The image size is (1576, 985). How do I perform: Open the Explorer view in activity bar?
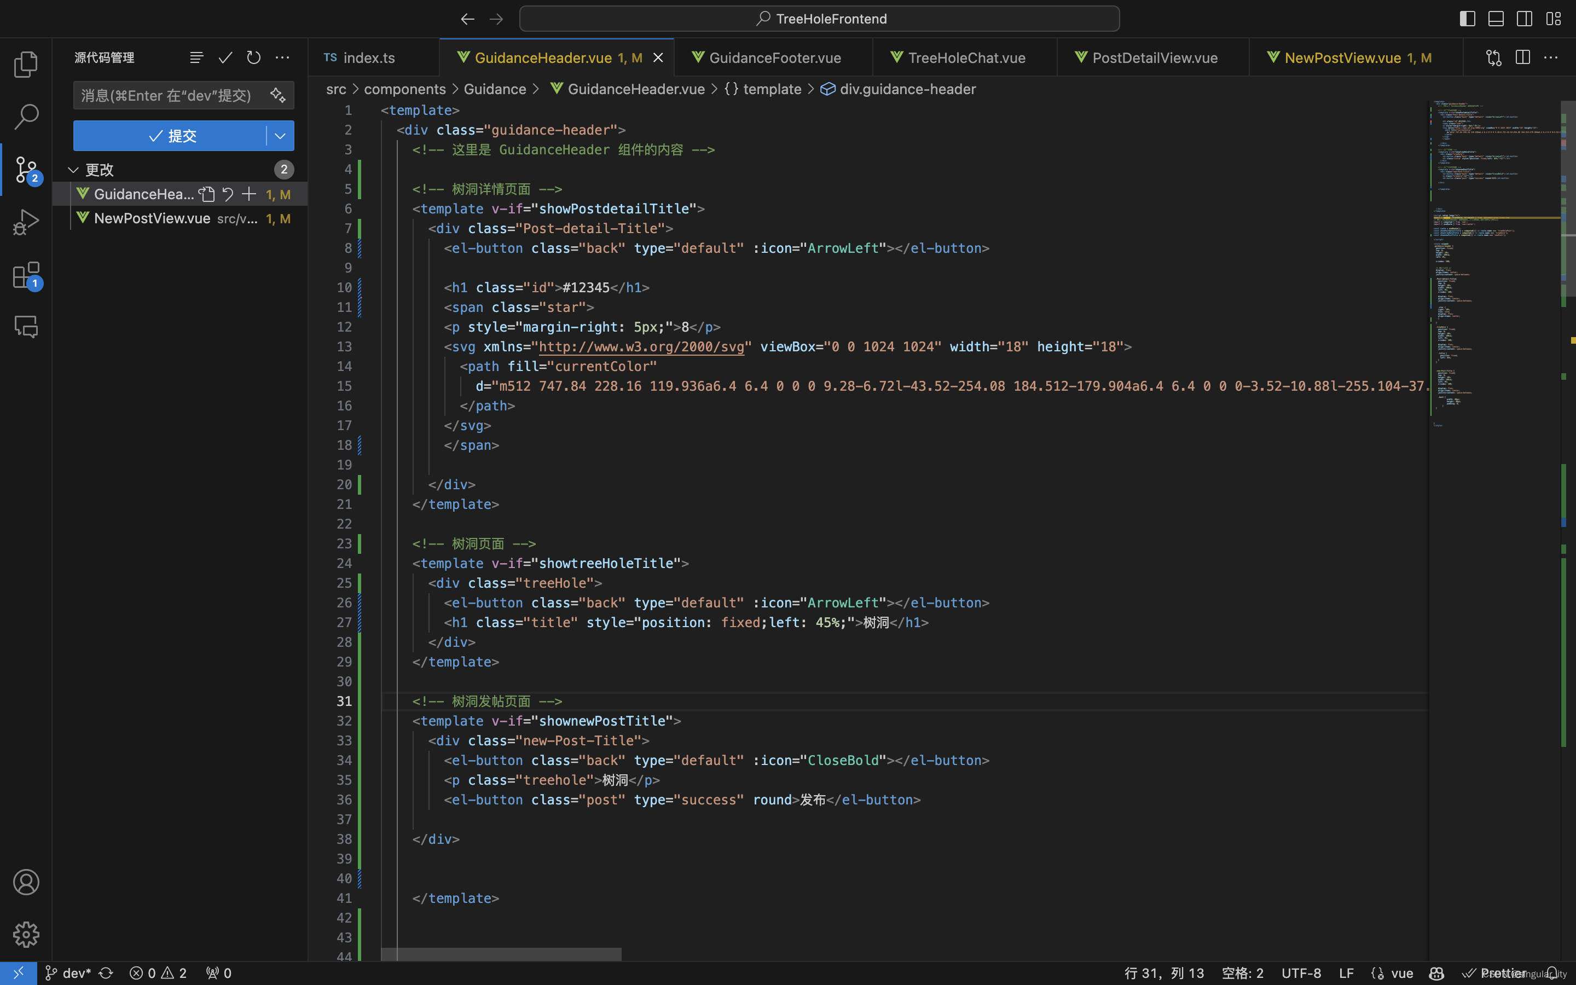click(26, 64)
